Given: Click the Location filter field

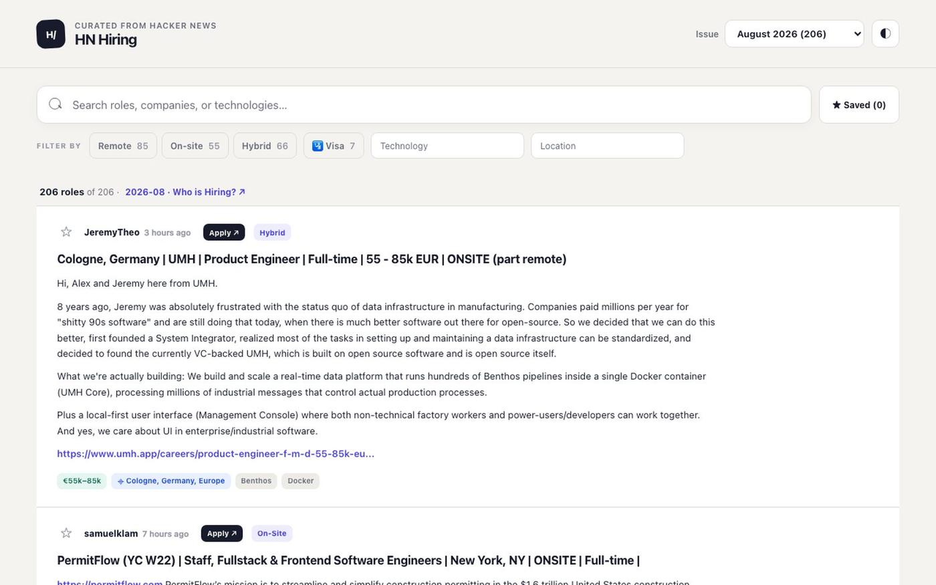Looking at the screenshot, I should 608,146.
